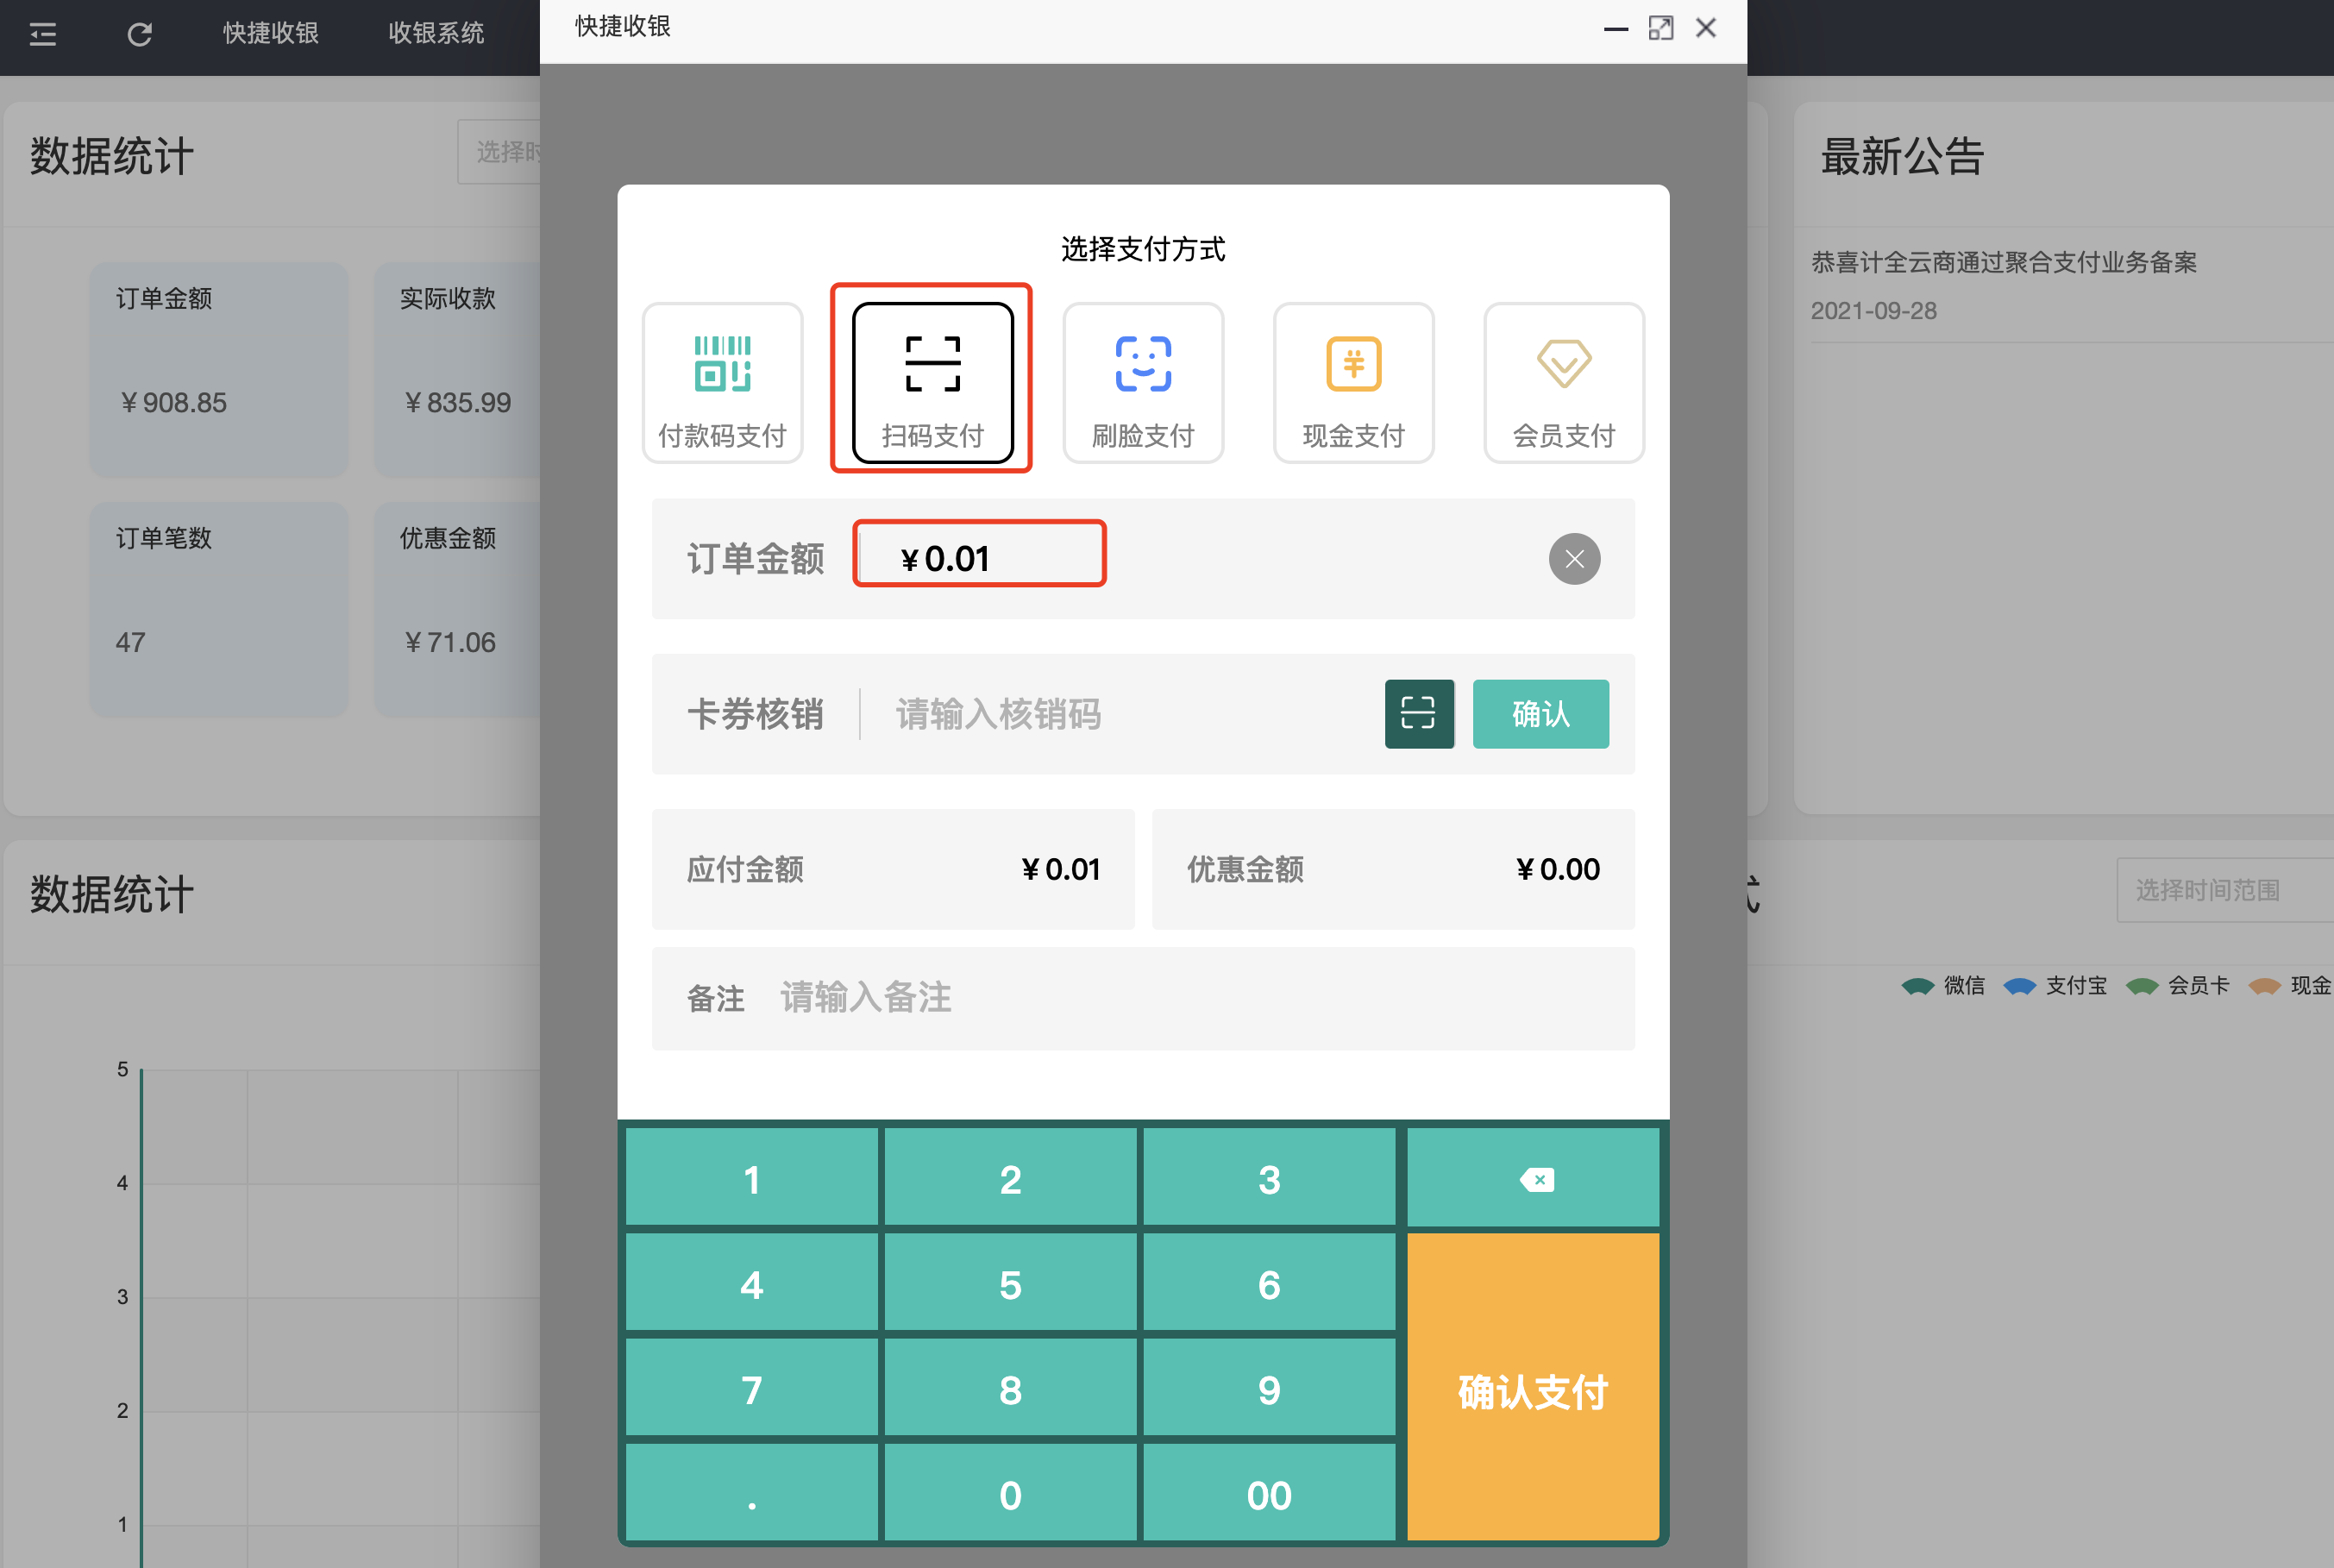The height and width of the screenshot is (1568, 2334).
Task: Open the 快捷收银 top navigation tab
Action: (x=270, y=33)
